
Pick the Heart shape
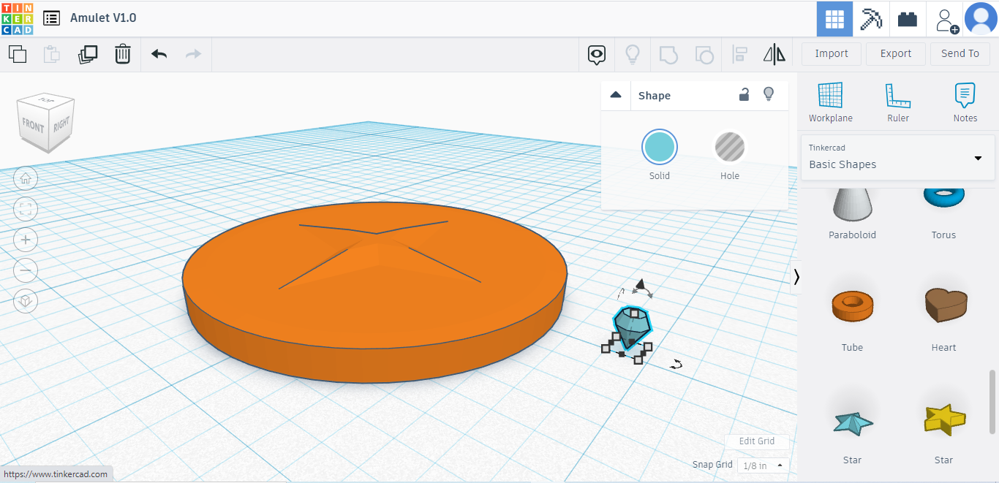[x=944, y=305]
